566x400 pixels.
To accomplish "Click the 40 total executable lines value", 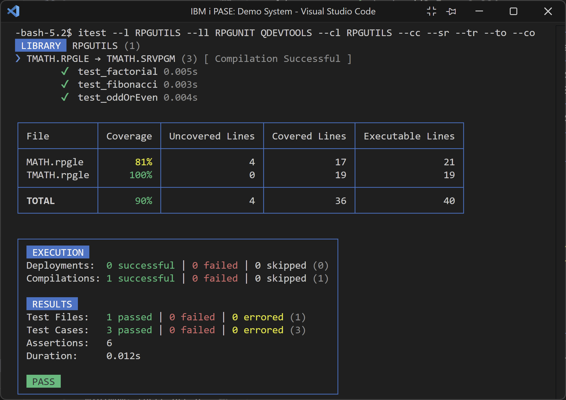I will coord(449,201).
